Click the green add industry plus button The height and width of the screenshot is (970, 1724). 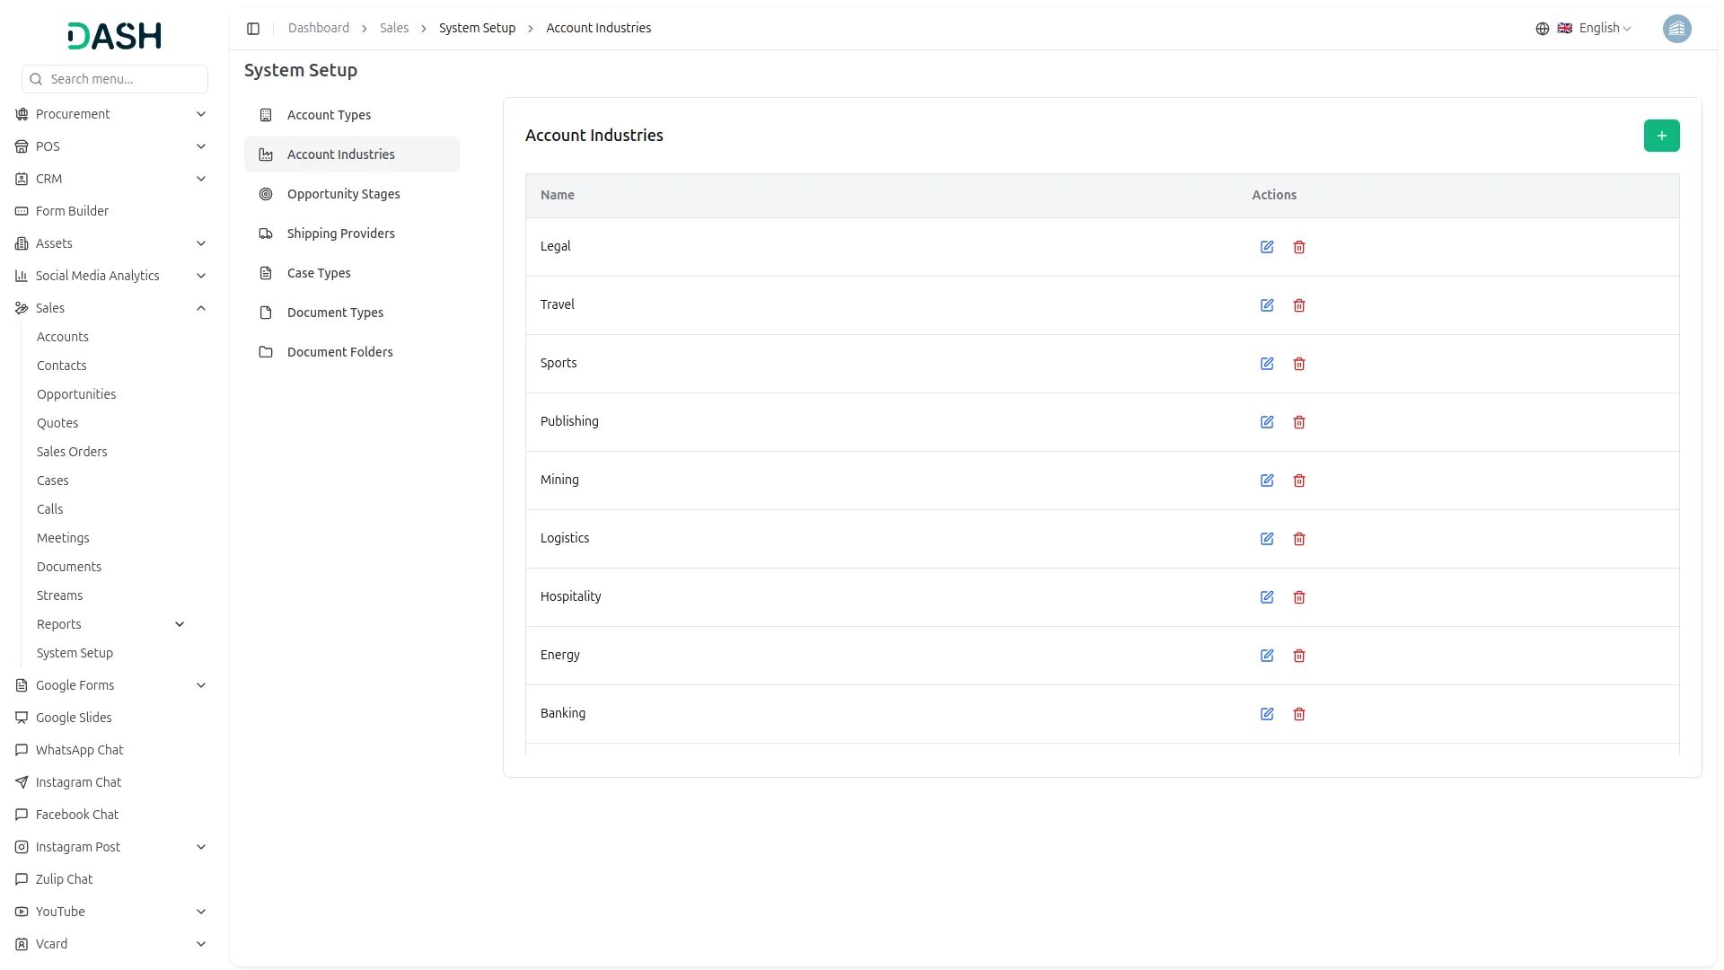pyautogui.click(x=1661, y=136)
